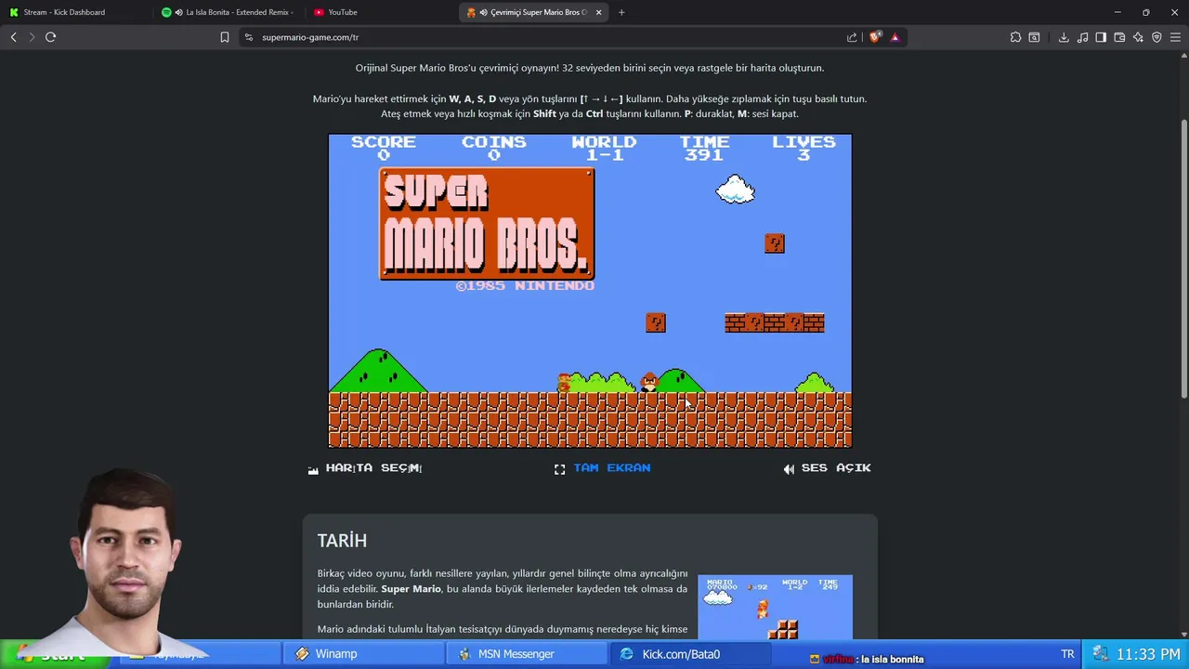Click the Mario level thumbnail in article

tap(775, 607)
